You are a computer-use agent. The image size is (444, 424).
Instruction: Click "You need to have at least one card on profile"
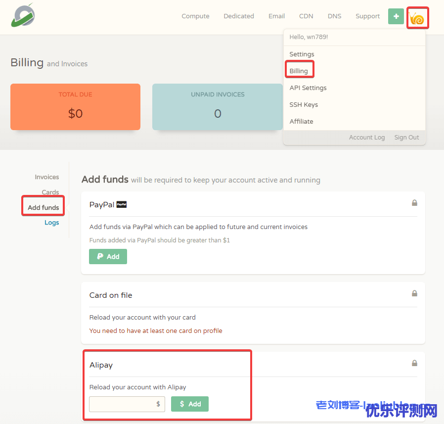tap(155, 331)
